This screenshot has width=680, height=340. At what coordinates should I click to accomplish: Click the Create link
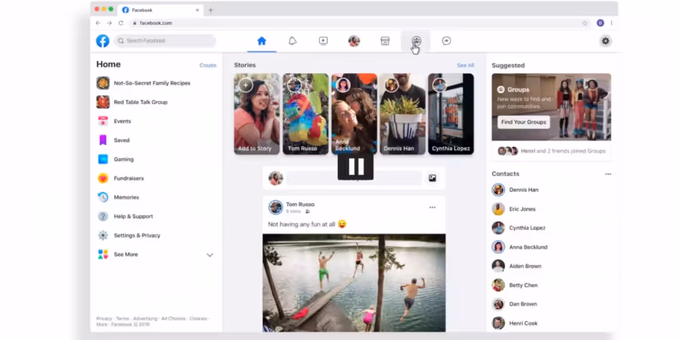coord(208,65)
